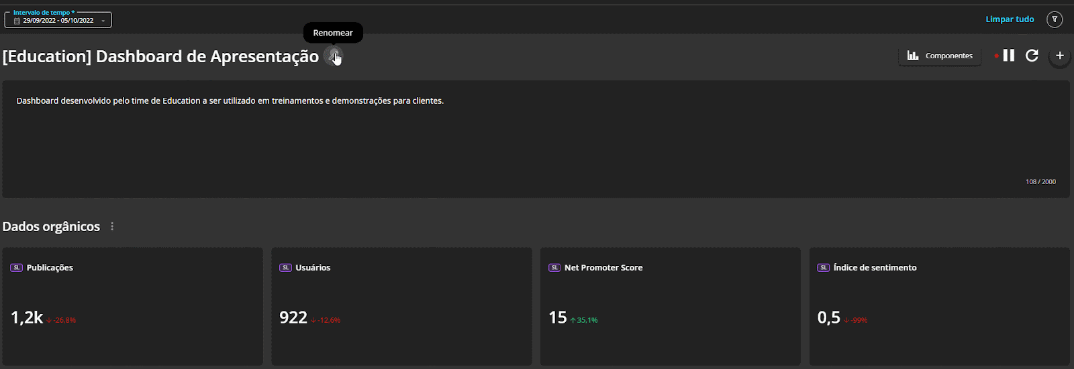Click the Limpar tudo link
This screenshot has height=369, width=1074.
1010,19
